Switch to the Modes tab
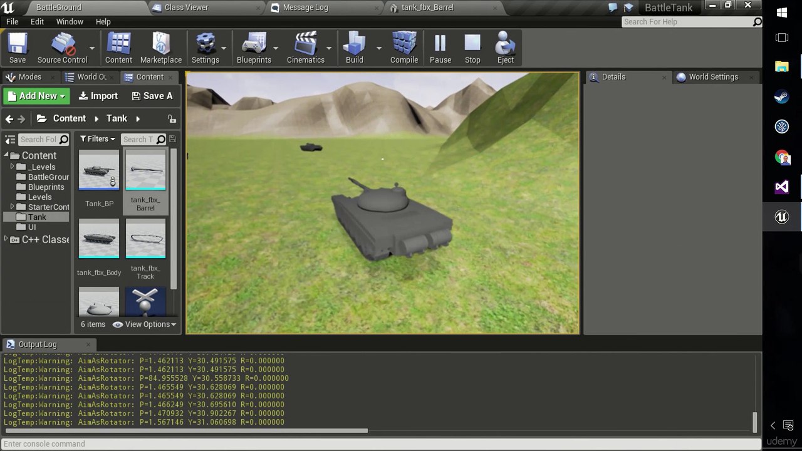The image size is (802, 451). click(x=29, y=77)
